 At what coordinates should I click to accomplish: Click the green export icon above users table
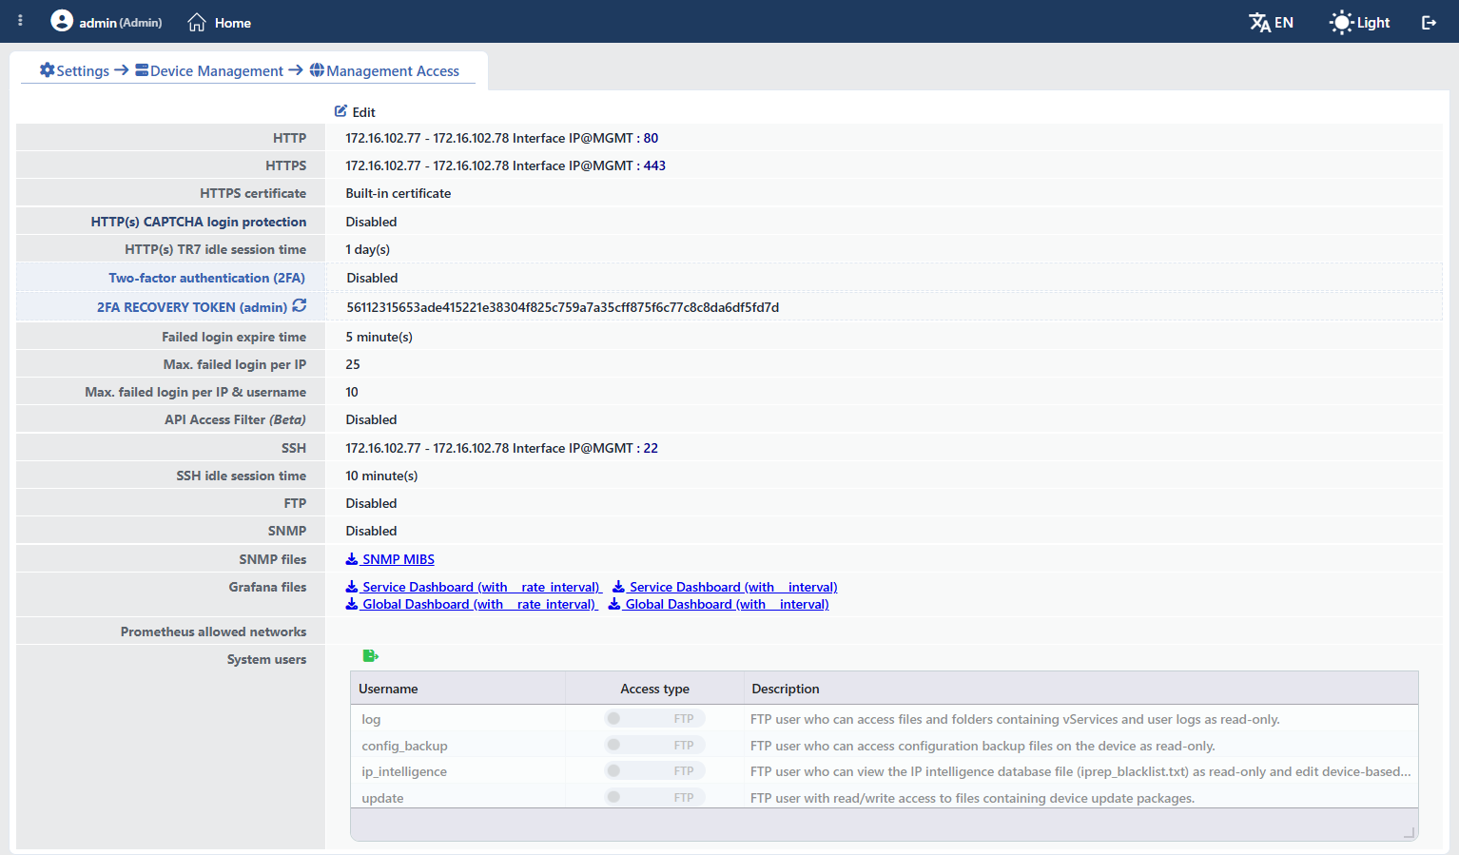tap(371, 655)
